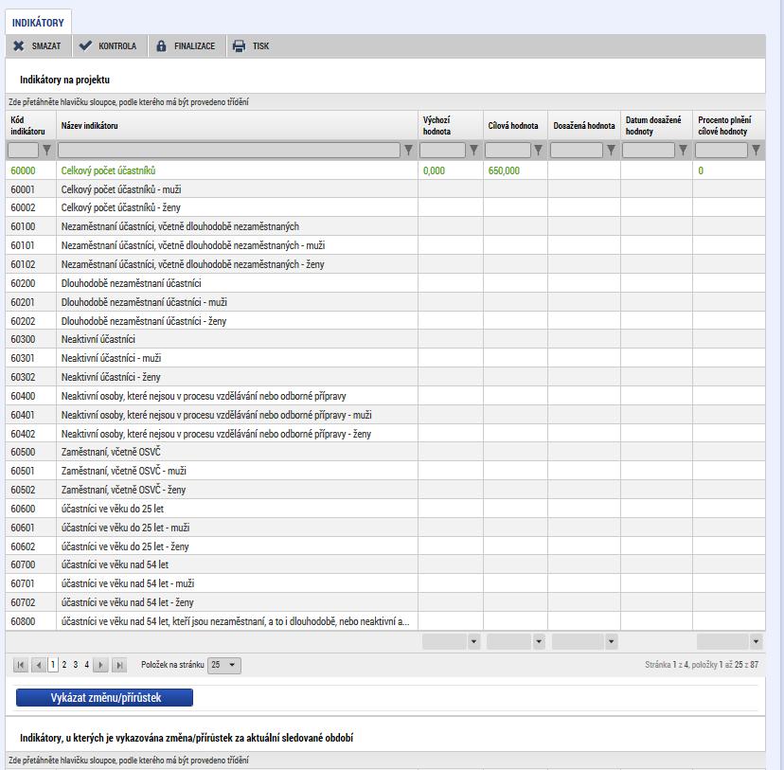This screenshot has width=784, height=770.
Task: Select row Neaktivní účastníci - muži
Action: click(385, 358)
